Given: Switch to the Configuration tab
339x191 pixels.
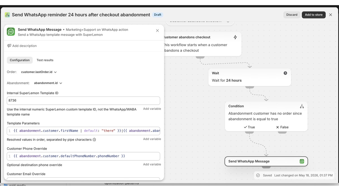Looking at the screenshot, I should tap(20, 60).
